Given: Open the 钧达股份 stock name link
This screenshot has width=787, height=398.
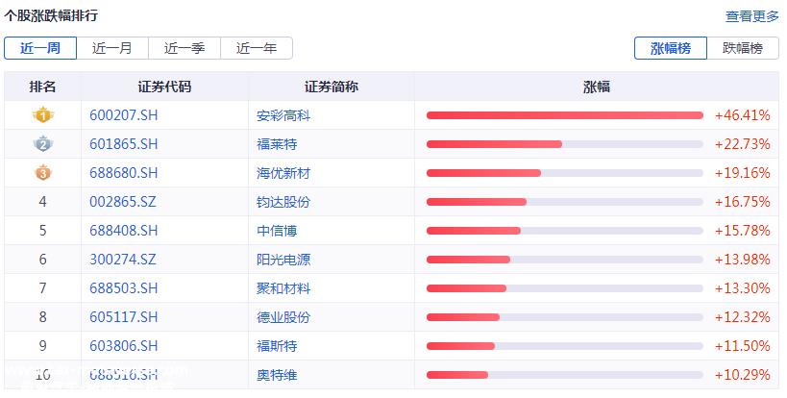Looking at the screenshot, I should [283, 202].
